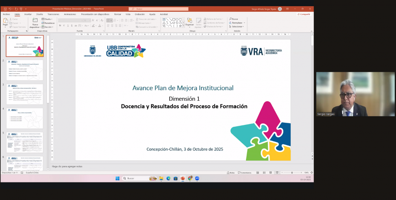Clear all text formatting
The image size is (396, 200).
(x=102, y=21)
